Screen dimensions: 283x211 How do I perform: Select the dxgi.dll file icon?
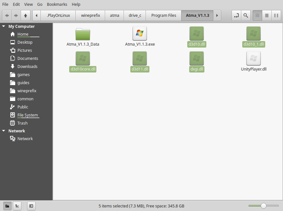click(x=197, y=58)
